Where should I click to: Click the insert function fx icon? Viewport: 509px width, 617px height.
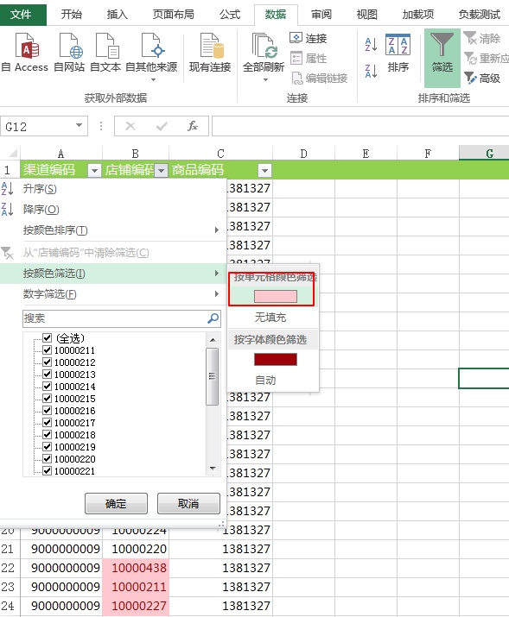192,126
